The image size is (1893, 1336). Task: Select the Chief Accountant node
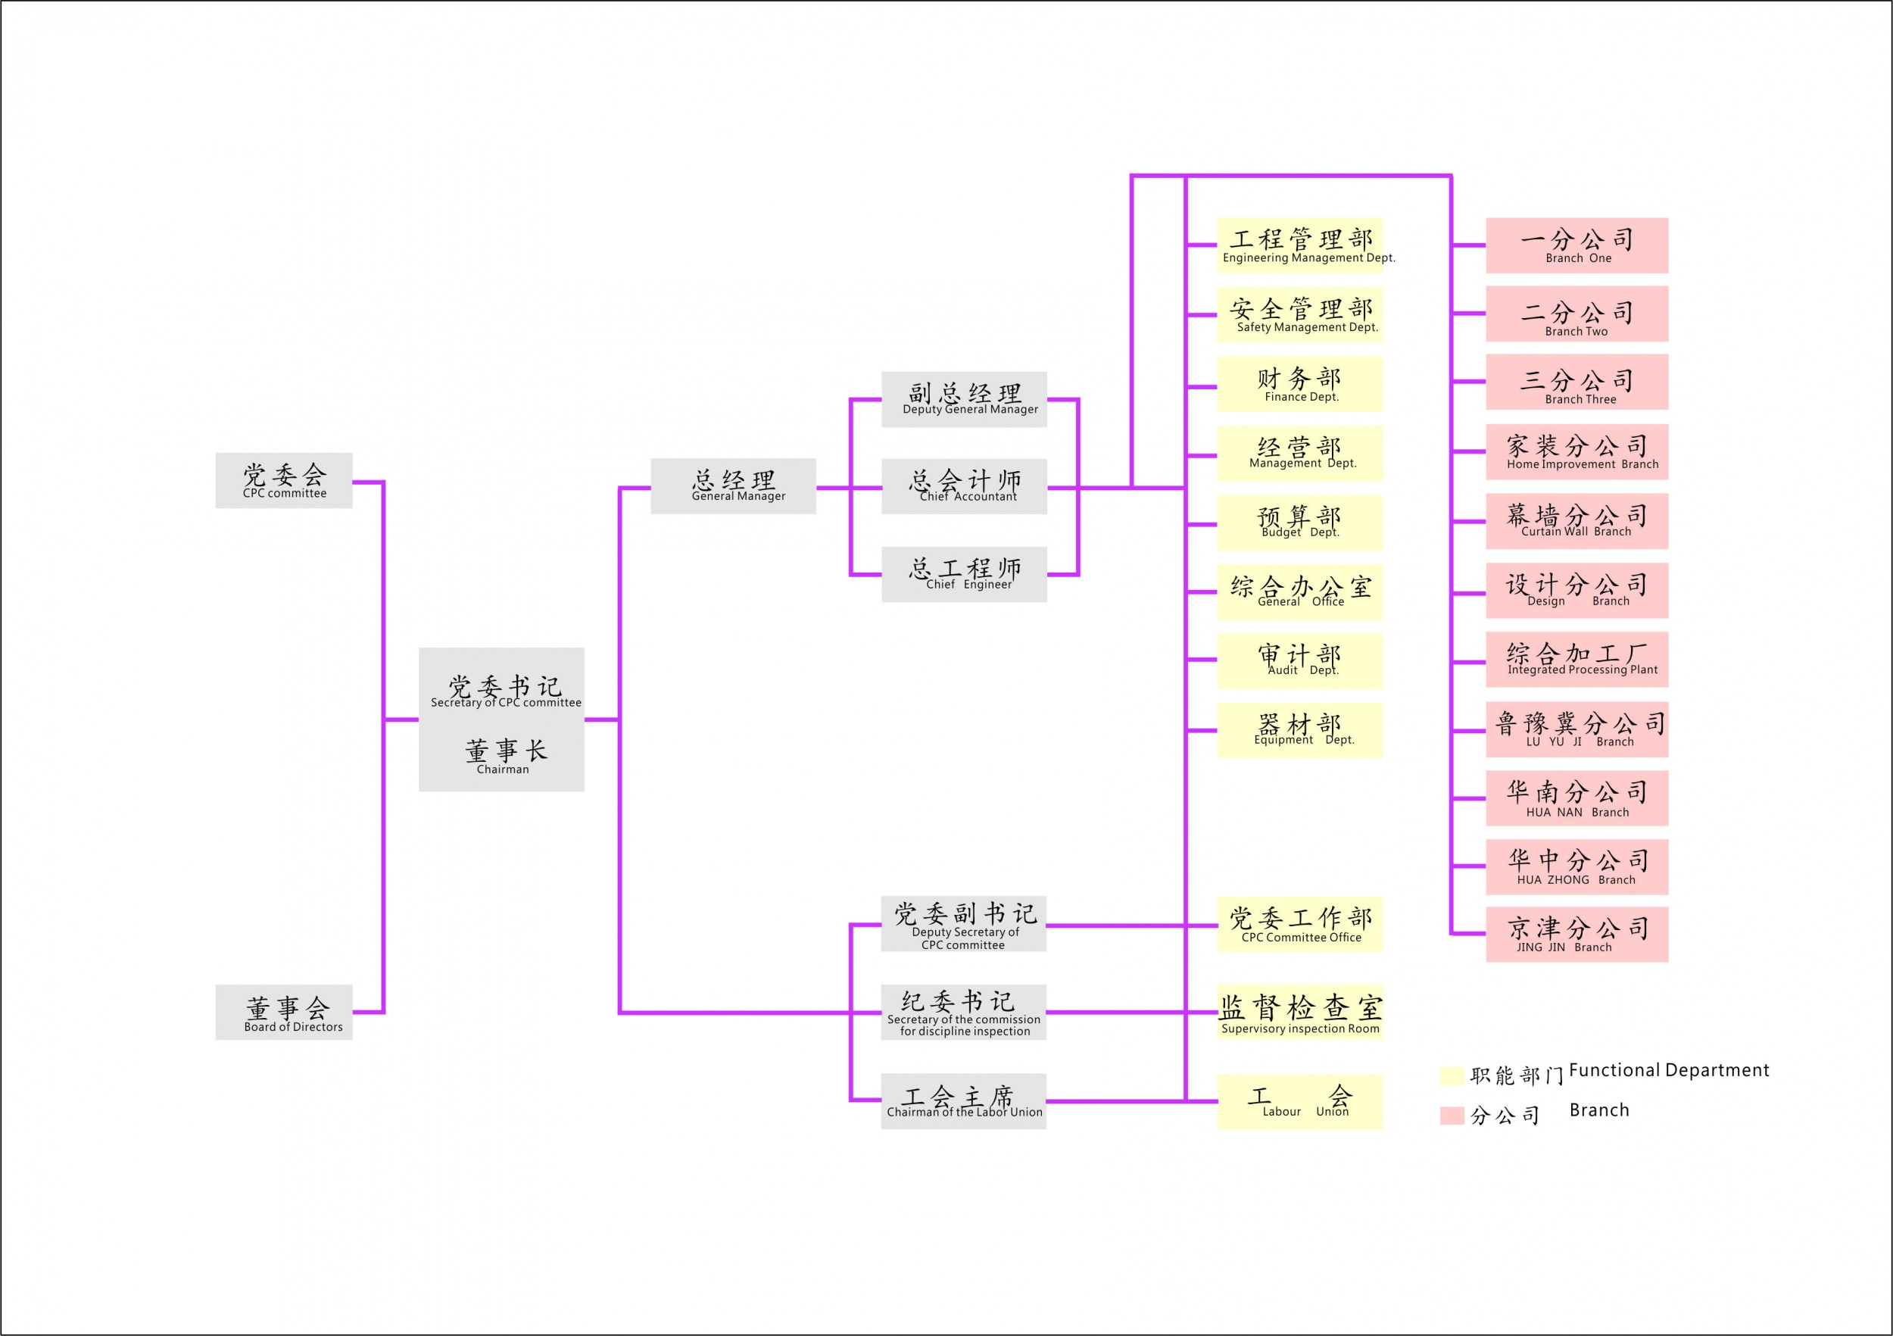pos(964,486)
